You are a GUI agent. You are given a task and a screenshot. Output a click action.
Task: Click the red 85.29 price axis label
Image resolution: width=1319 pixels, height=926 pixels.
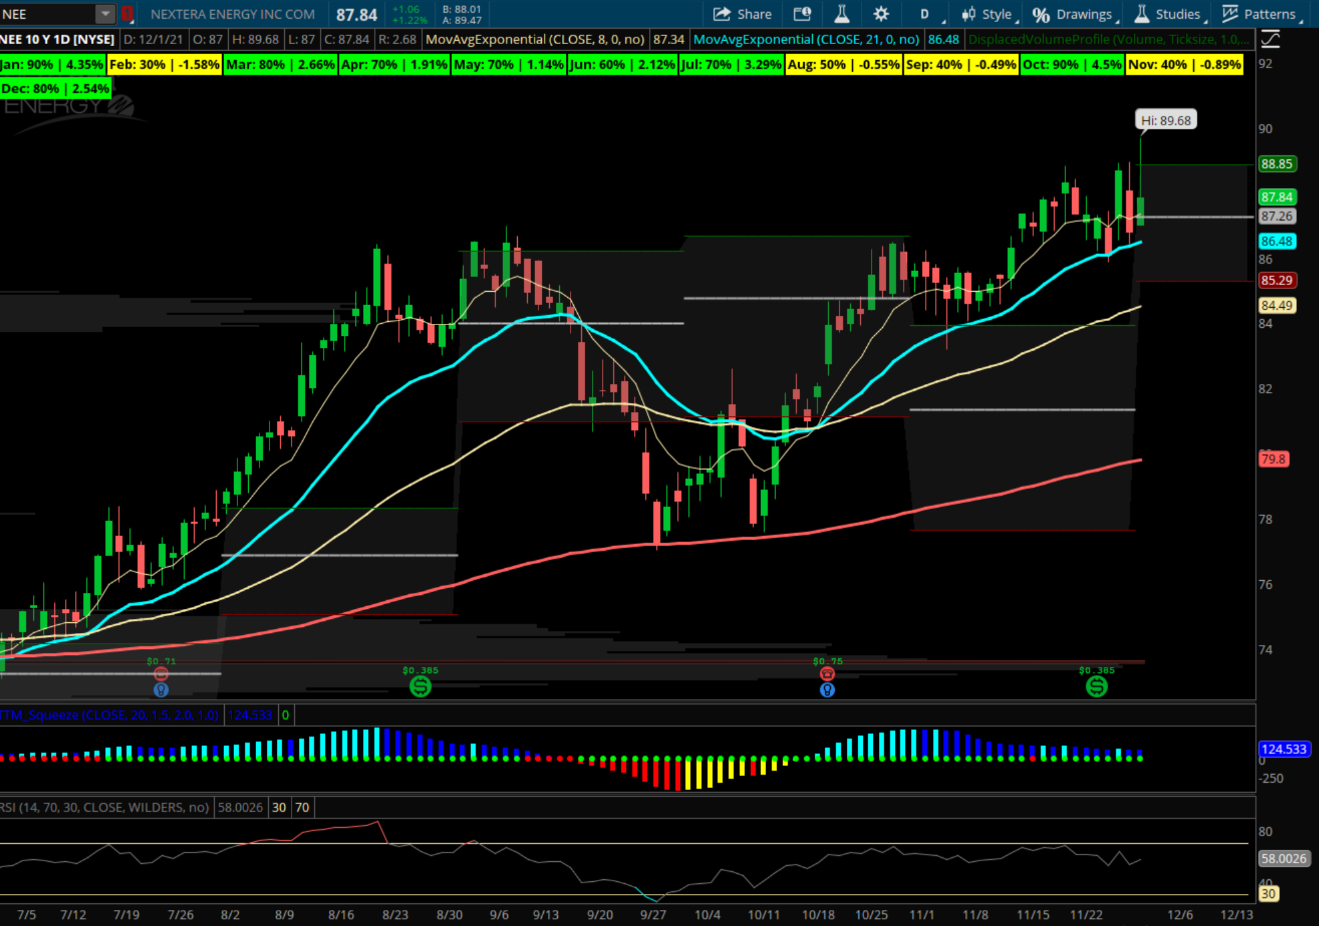[1276, 280]
